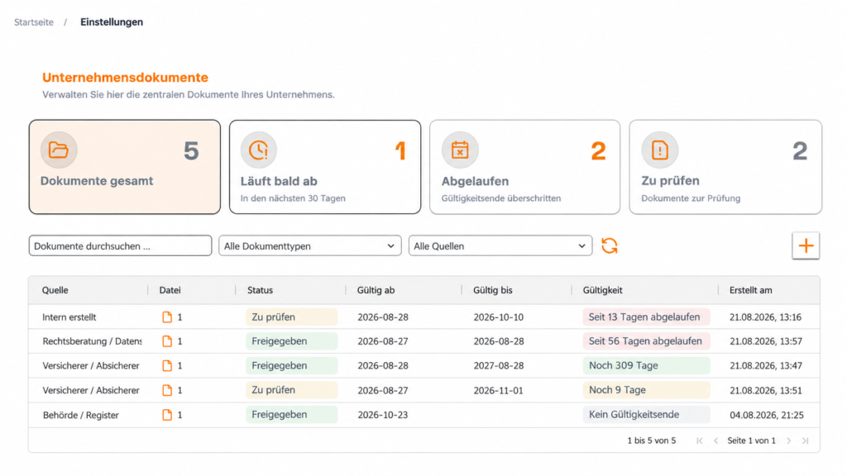
Task: Sort by the Gültigkeit column header
Action: click(x=602, y=290)
